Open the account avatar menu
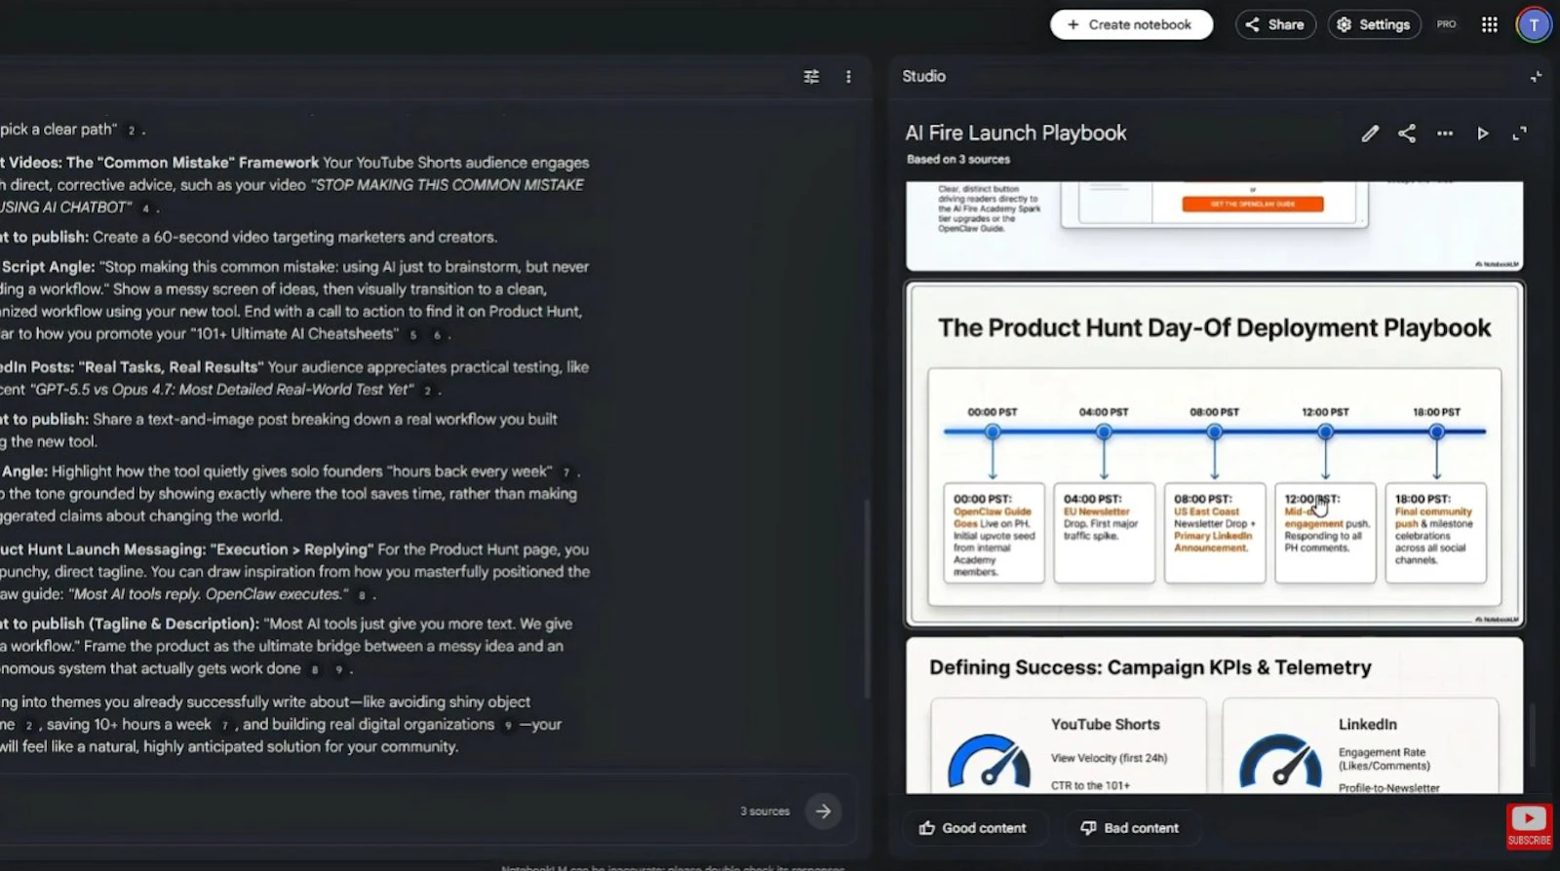 1534,24
